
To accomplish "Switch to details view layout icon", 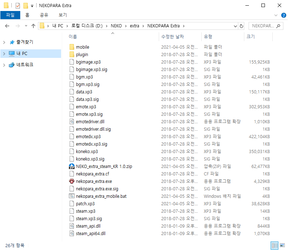I will [275, 245].
